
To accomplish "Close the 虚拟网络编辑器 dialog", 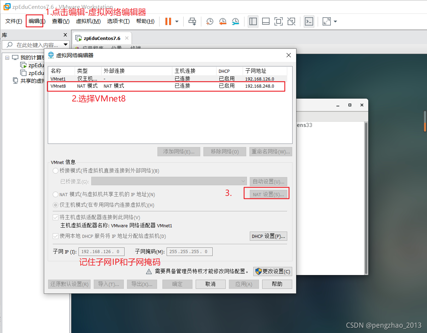I will [289, 55].
